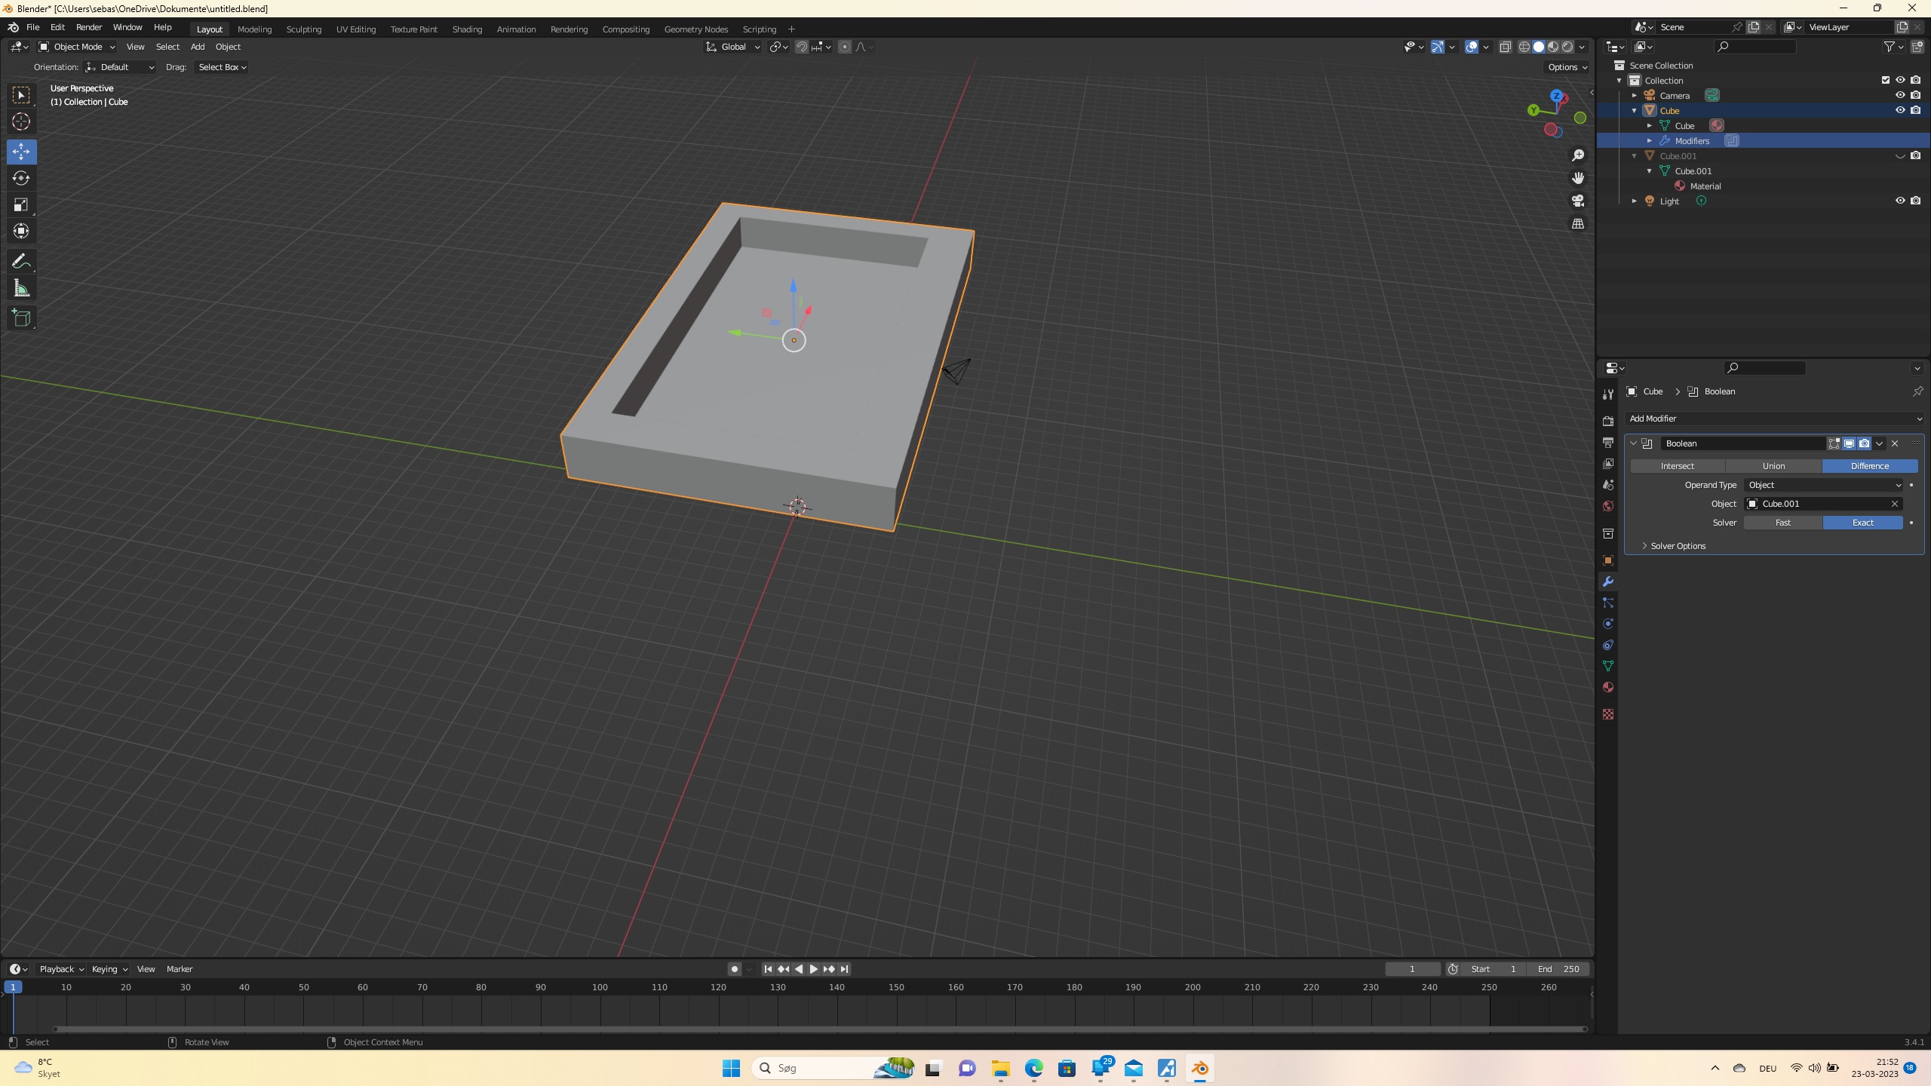Open the Object Mode dropdown
Viewport: 1931px width, 1086px height.
click(76, 47)
